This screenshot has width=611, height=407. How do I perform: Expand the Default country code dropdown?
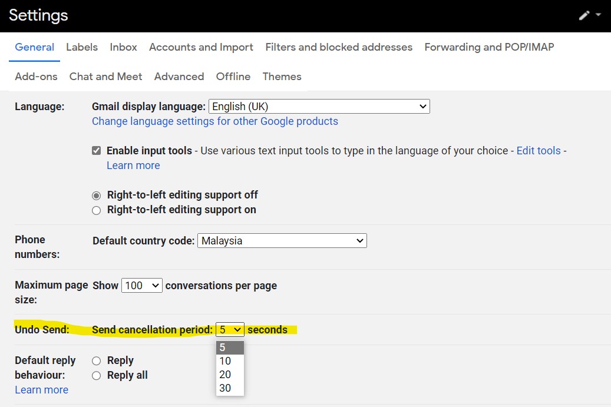click(282, 241)
